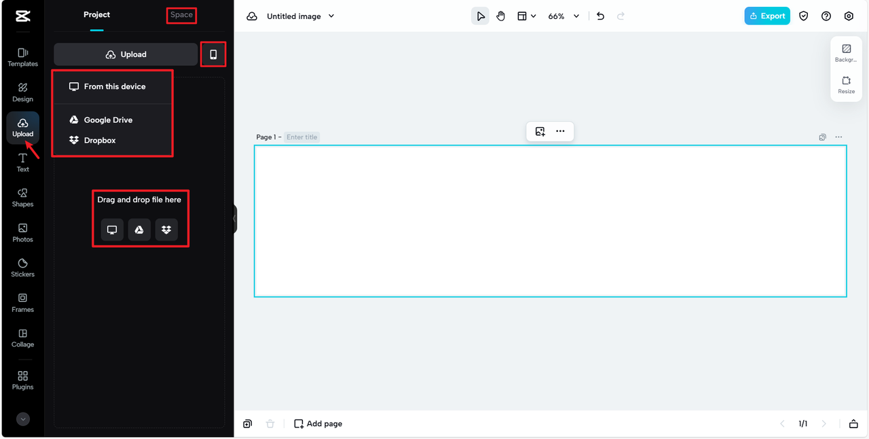Select the Upload sidebar item
Image resolution: width=869 pixels, height=439 pixels.
pos(22,127)
